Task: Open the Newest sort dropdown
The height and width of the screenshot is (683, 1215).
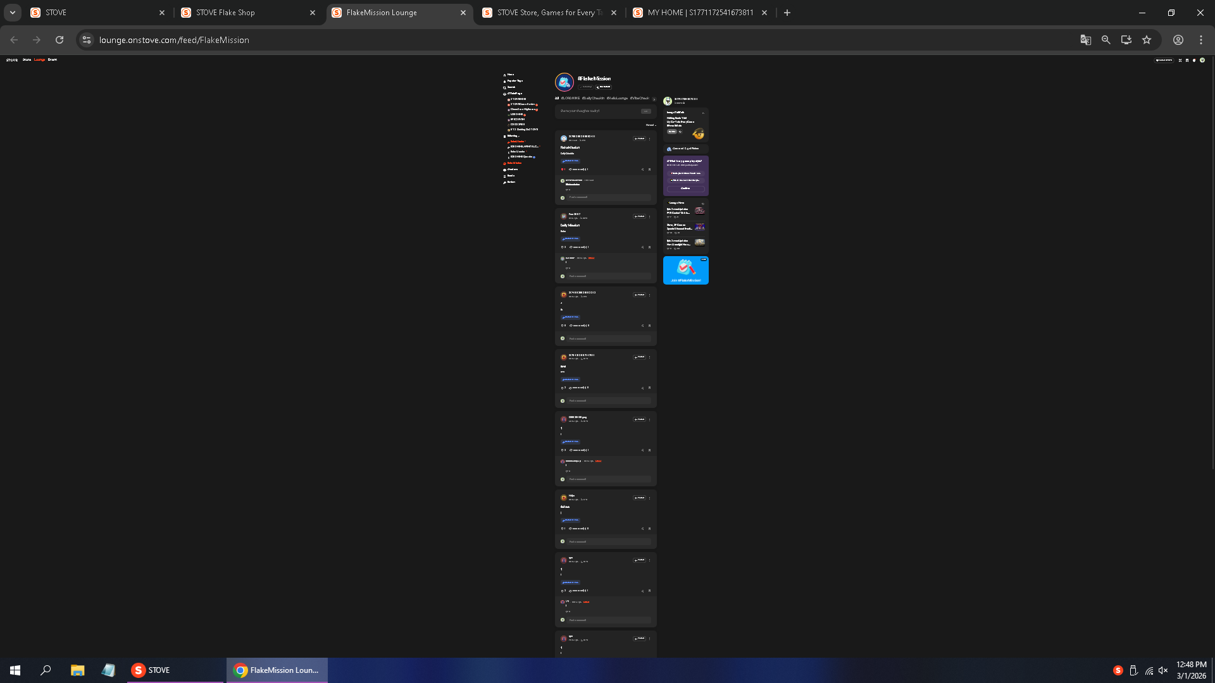Action: pyautogui.click(x=651, y=125)
